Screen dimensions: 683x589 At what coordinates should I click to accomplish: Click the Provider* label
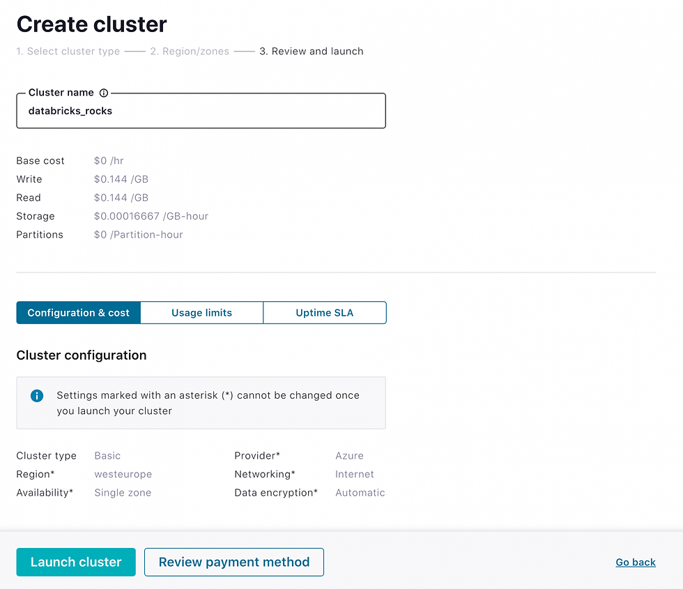point(257,456)
